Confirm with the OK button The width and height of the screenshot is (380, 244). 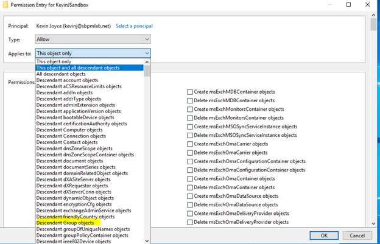pyautogui.click(x=324, y=235)
